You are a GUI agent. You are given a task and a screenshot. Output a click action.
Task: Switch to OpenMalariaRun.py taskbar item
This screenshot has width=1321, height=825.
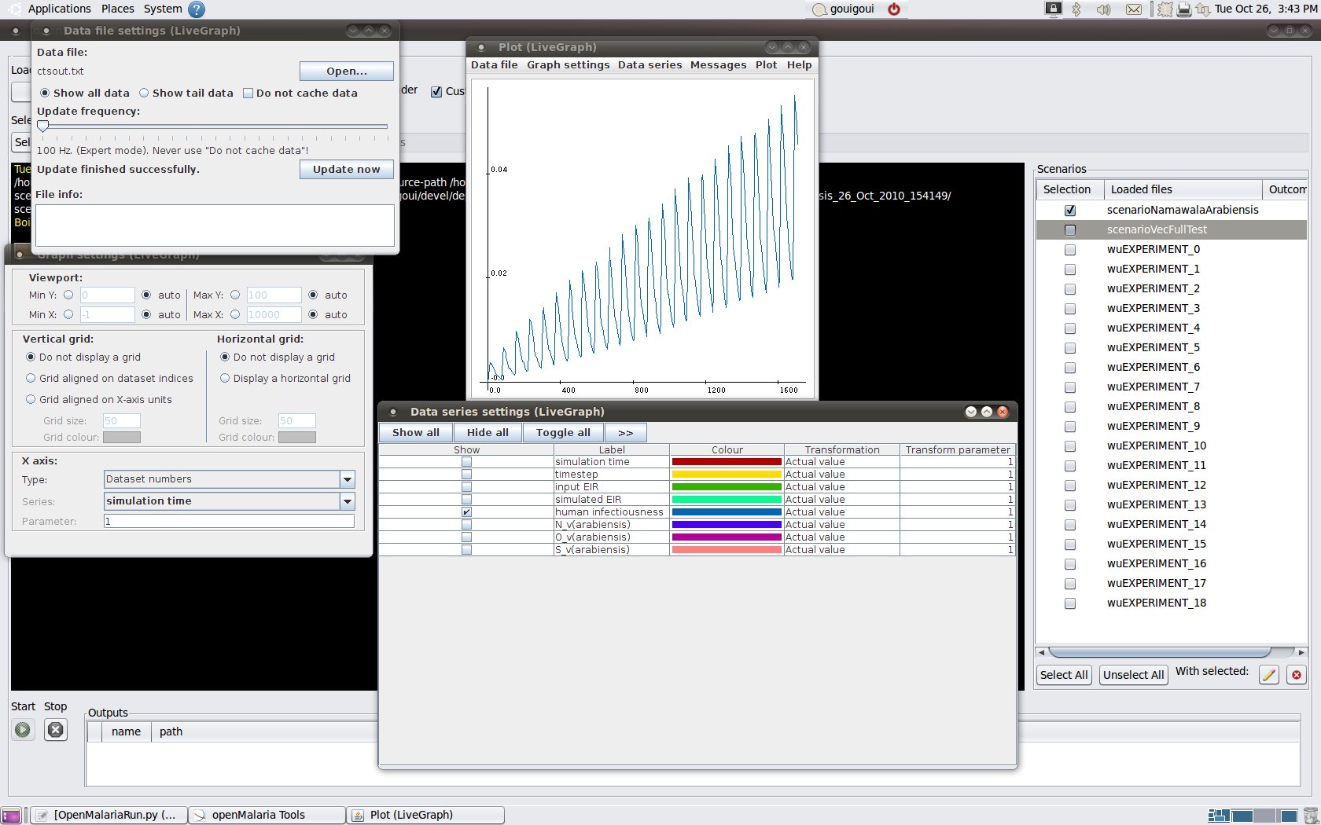pos(109,816)
